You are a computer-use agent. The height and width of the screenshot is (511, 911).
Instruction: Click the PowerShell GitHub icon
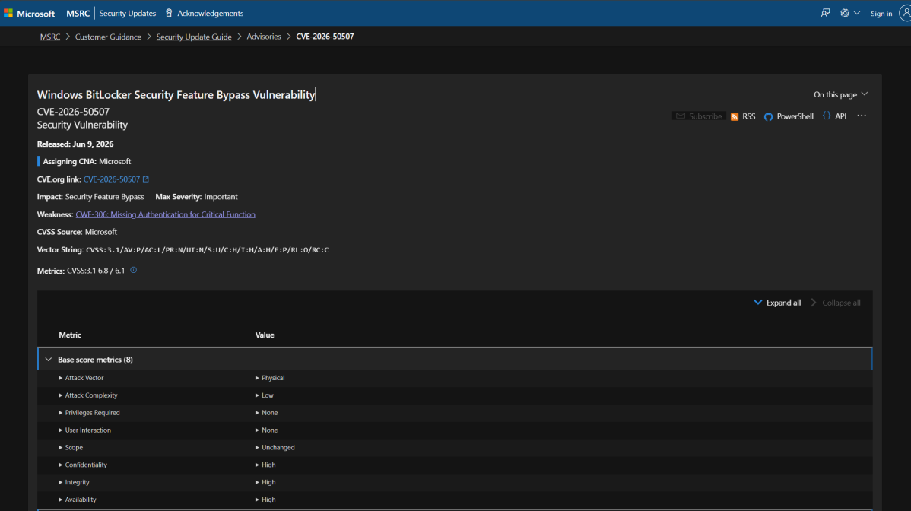[x=768, y=116]
